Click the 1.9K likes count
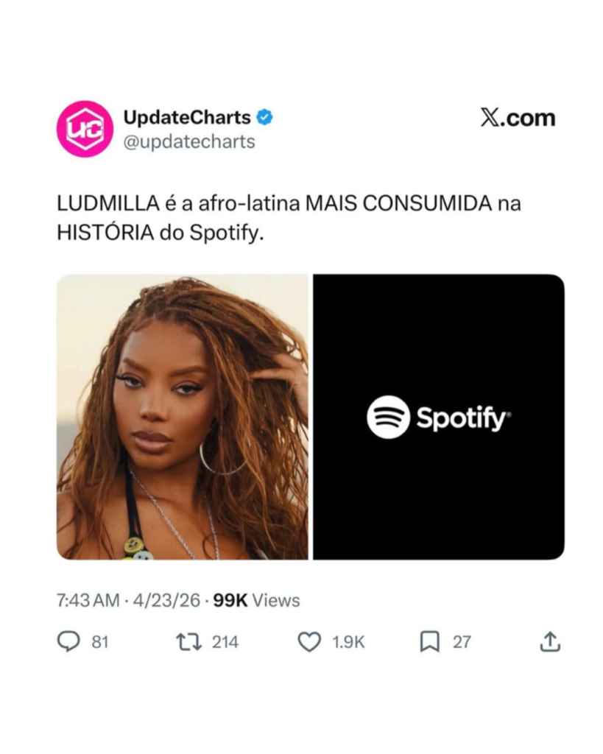 click(349, 642)
